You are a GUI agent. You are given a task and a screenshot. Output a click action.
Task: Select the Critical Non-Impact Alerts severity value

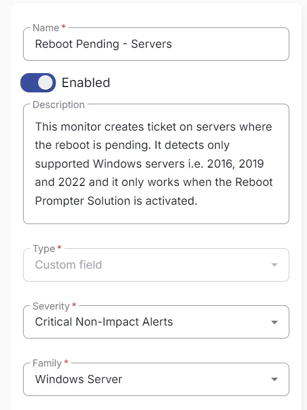pyautogui.click(x=104, y=322)
